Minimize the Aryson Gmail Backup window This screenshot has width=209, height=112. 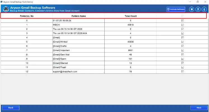point(190,2)
